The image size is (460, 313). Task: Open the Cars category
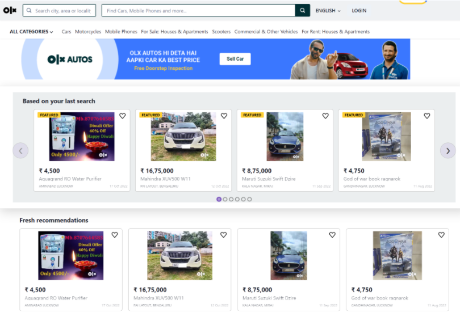[66, 32]
